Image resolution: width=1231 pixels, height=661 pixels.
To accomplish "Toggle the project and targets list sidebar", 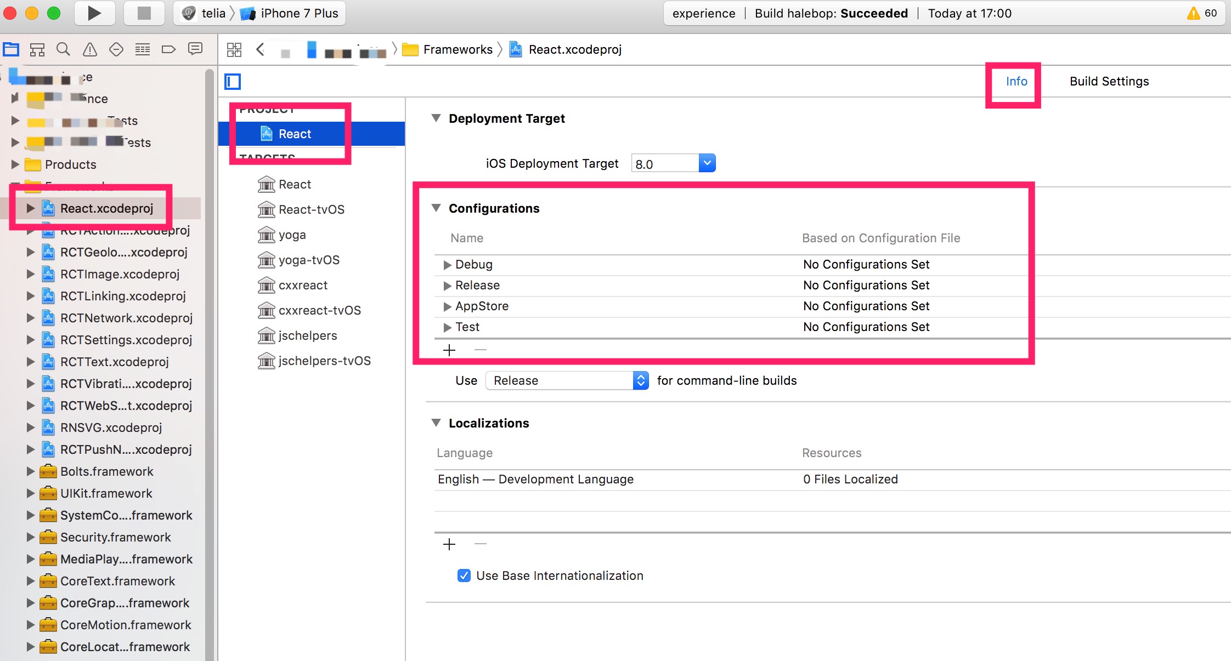I will click(x=233, y=82).
